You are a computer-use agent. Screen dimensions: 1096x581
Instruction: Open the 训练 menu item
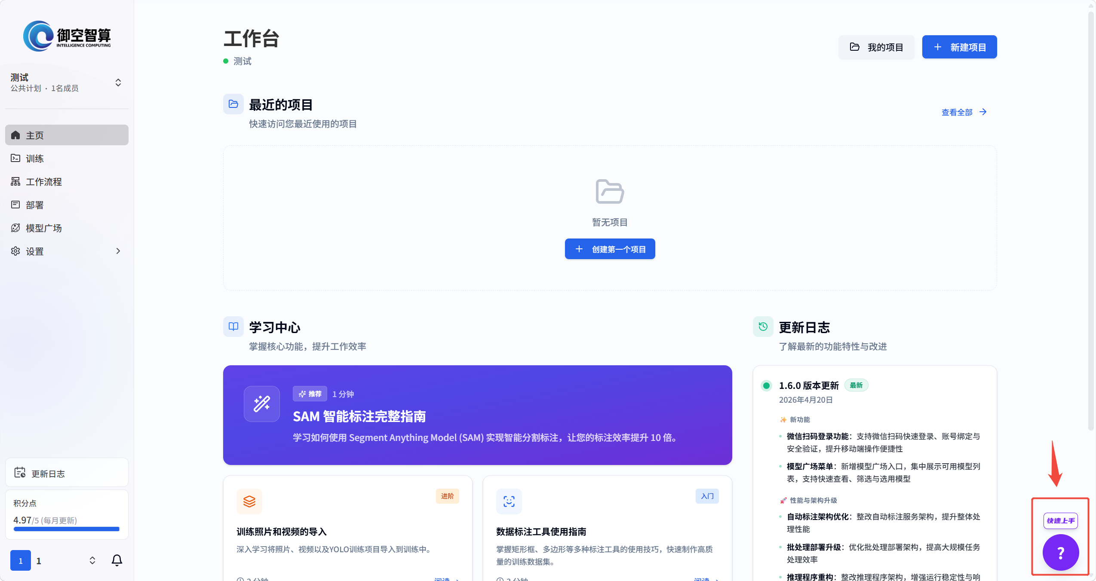click(x=67, y=158)
